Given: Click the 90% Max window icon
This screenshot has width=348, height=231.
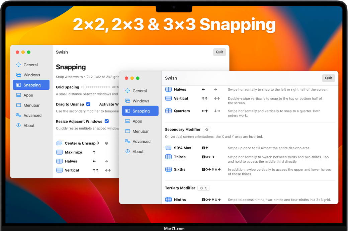Looking at the screenshot, I should (x=168, y=148).
